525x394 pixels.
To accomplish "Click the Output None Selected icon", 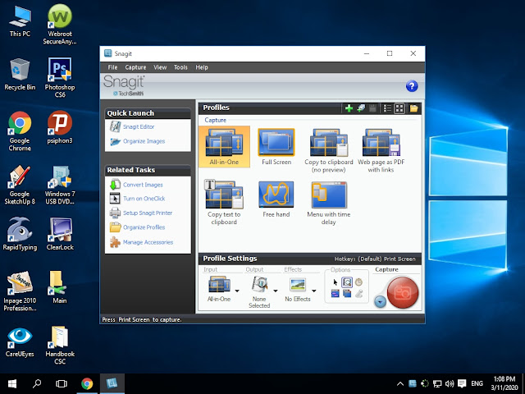I will click(x=259, y=284).
